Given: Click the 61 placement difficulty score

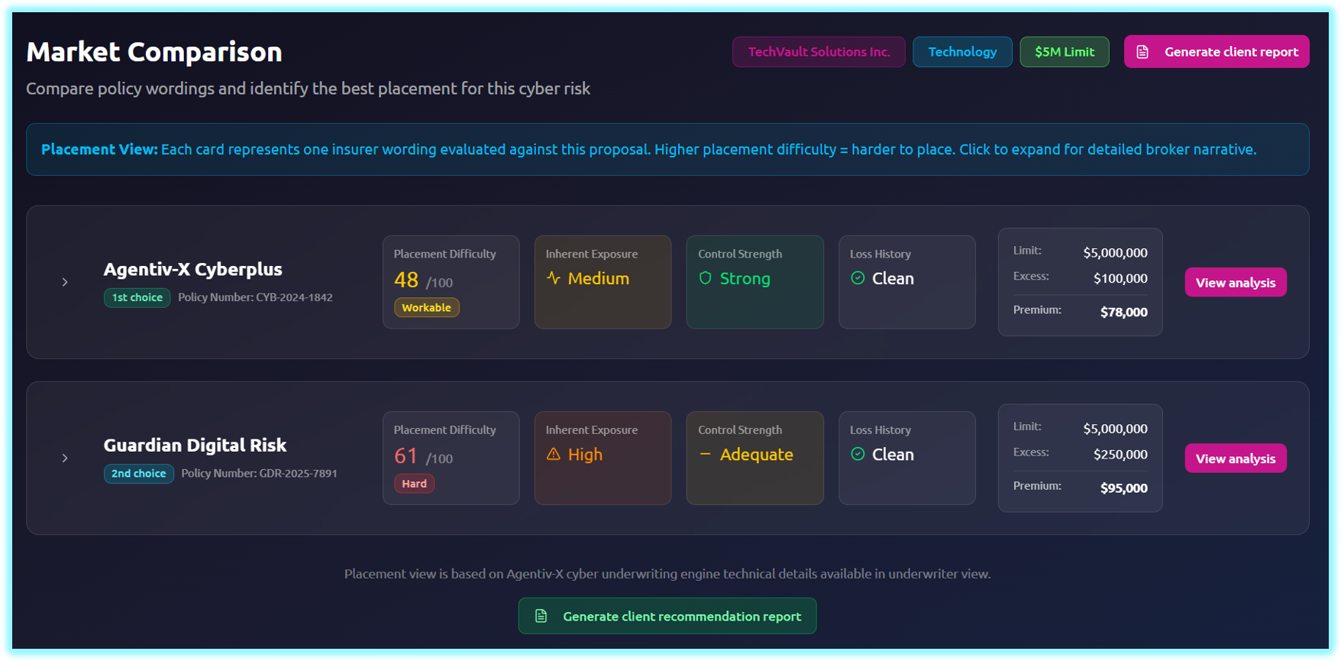Looking at the screenshot, I should click(406, 455).
